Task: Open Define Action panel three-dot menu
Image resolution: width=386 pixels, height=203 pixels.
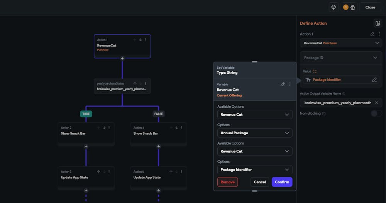Action: pyautogui.click(x=379, y=34)
